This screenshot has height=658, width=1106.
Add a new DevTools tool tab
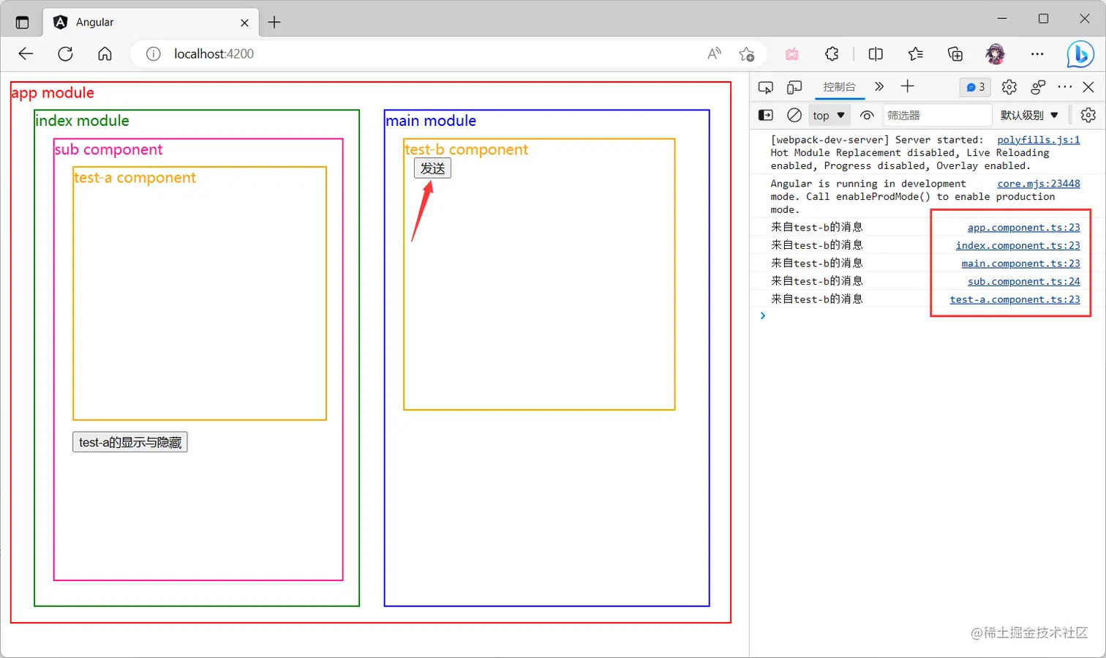point(908,86)
